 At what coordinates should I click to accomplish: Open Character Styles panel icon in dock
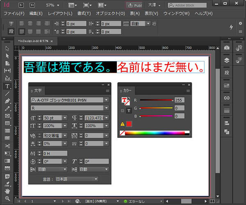[x=239, y=60]
